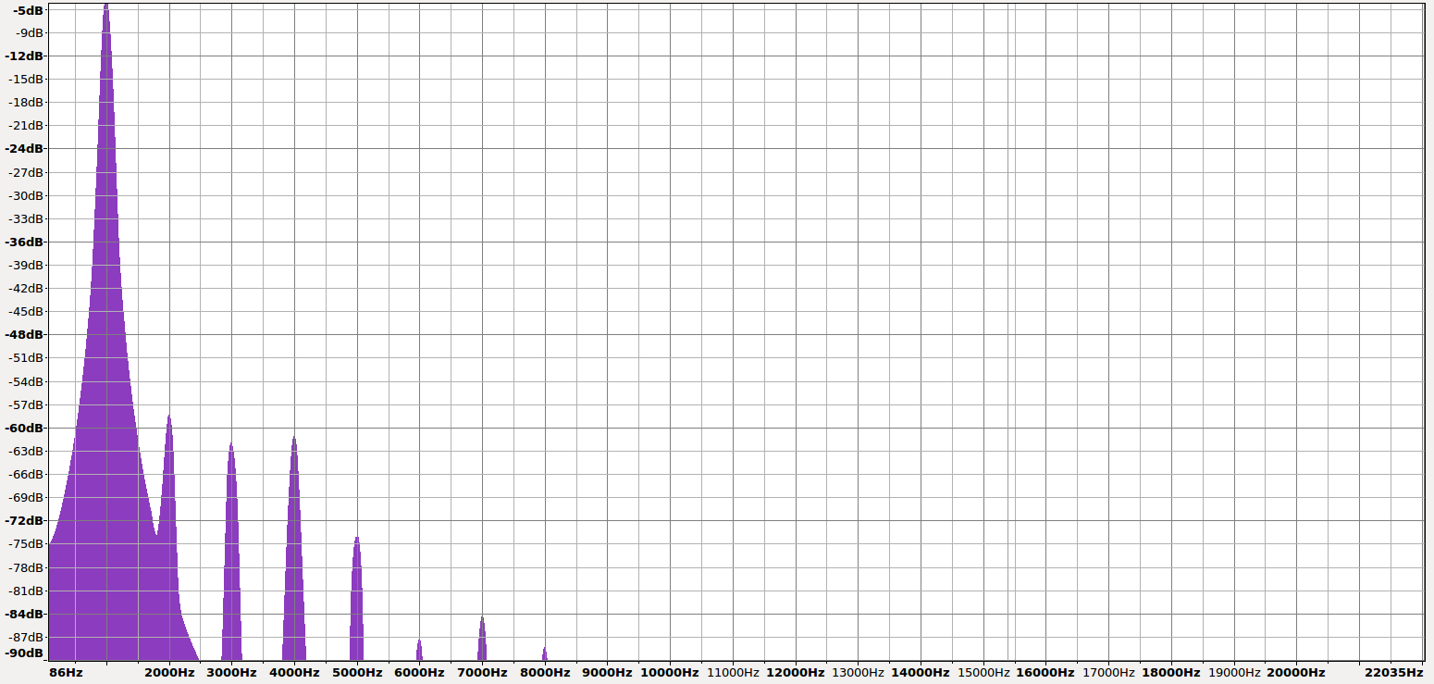Click the 15000Hz frequency label
The height and width of the screenshot is (684, 1434).
pos(983,672)
